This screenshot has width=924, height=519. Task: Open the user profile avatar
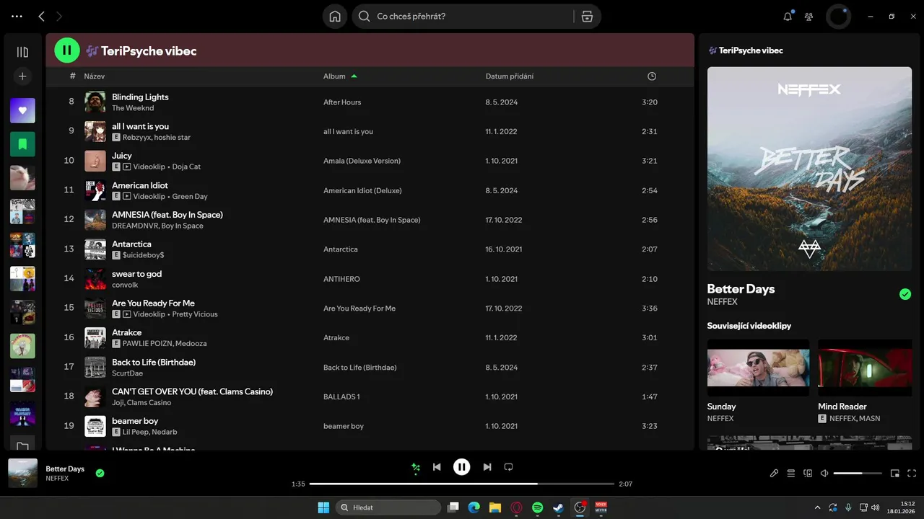click(838, 17)
